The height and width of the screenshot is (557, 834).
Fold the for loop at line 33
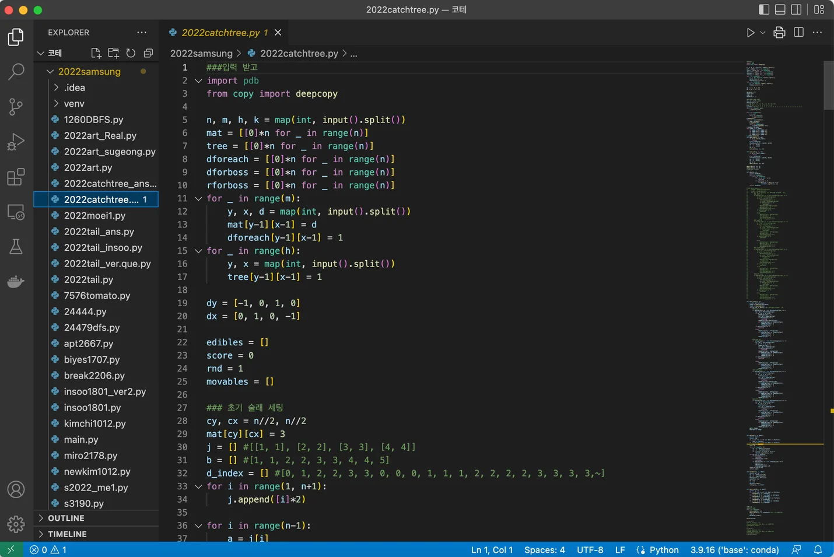198,486
